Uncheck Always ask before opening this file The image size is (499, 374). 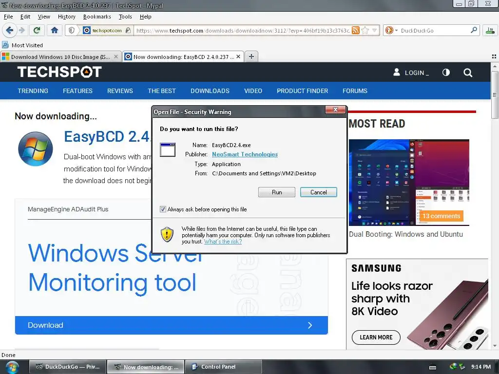163,209
